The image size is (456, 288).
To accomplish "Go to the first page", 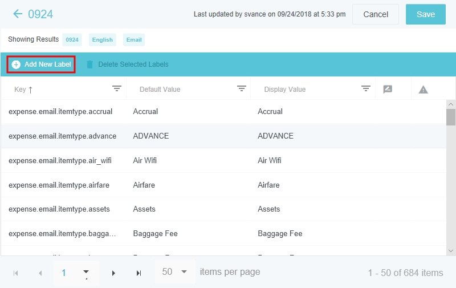I will point(16,273).
